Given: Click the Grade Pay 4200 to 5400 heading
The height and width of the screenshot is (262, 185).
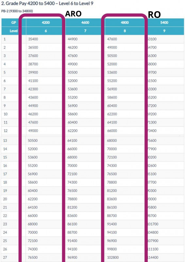Looking at the screenshot, I should coord(47,4).
